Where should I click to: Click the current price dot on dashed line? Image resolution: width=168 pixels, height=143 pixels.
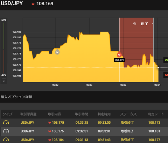(158, 67)
